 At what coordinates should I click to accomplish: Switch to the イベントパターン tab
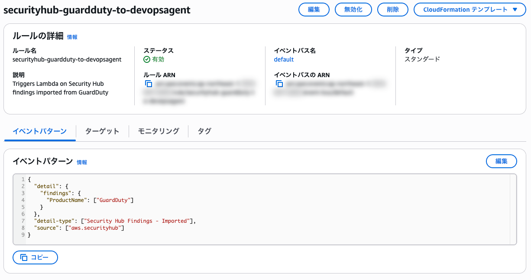point(40,131)
